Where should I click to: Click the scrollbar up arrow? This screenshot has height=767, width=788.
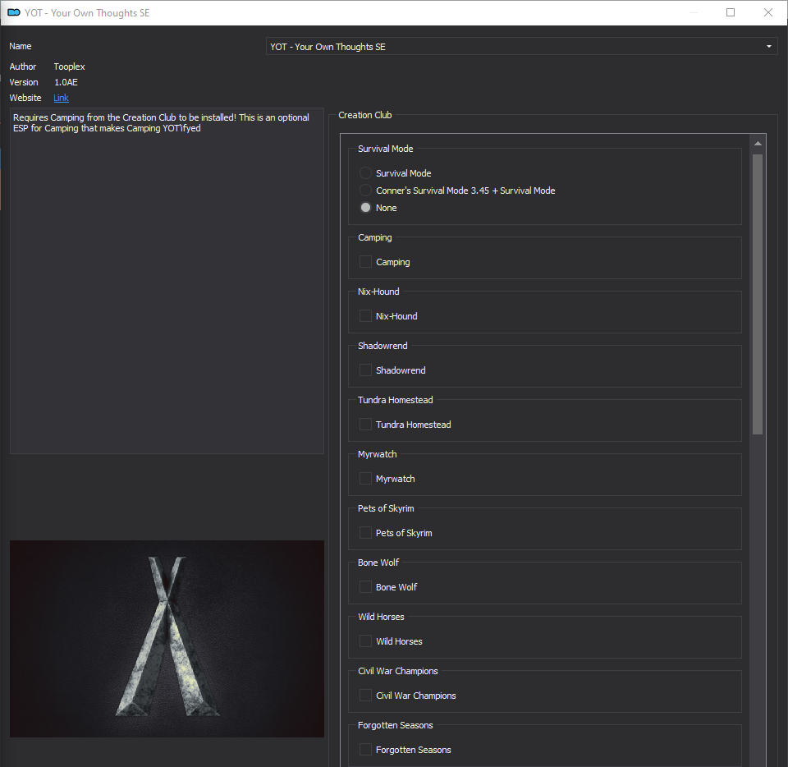pyautogui.click(x=758, y=144)
